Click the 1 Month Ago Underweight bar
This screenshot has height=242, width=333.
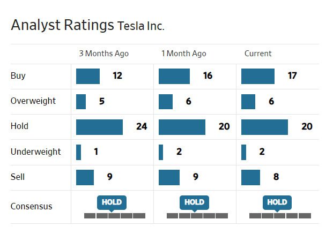[161, 152]
